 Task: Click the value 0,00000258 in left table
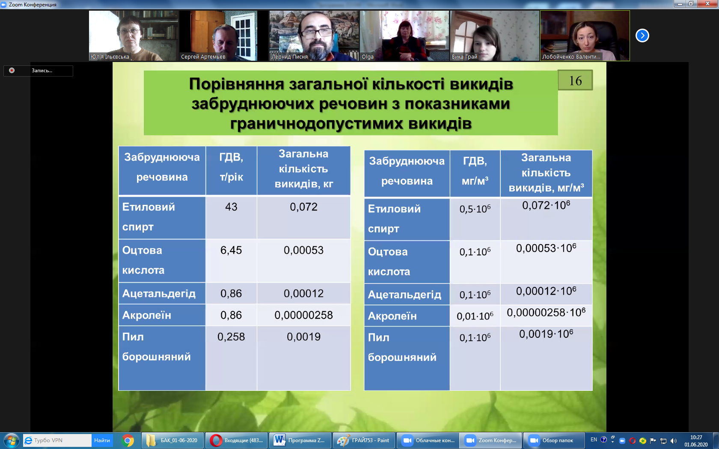(303, 315)
